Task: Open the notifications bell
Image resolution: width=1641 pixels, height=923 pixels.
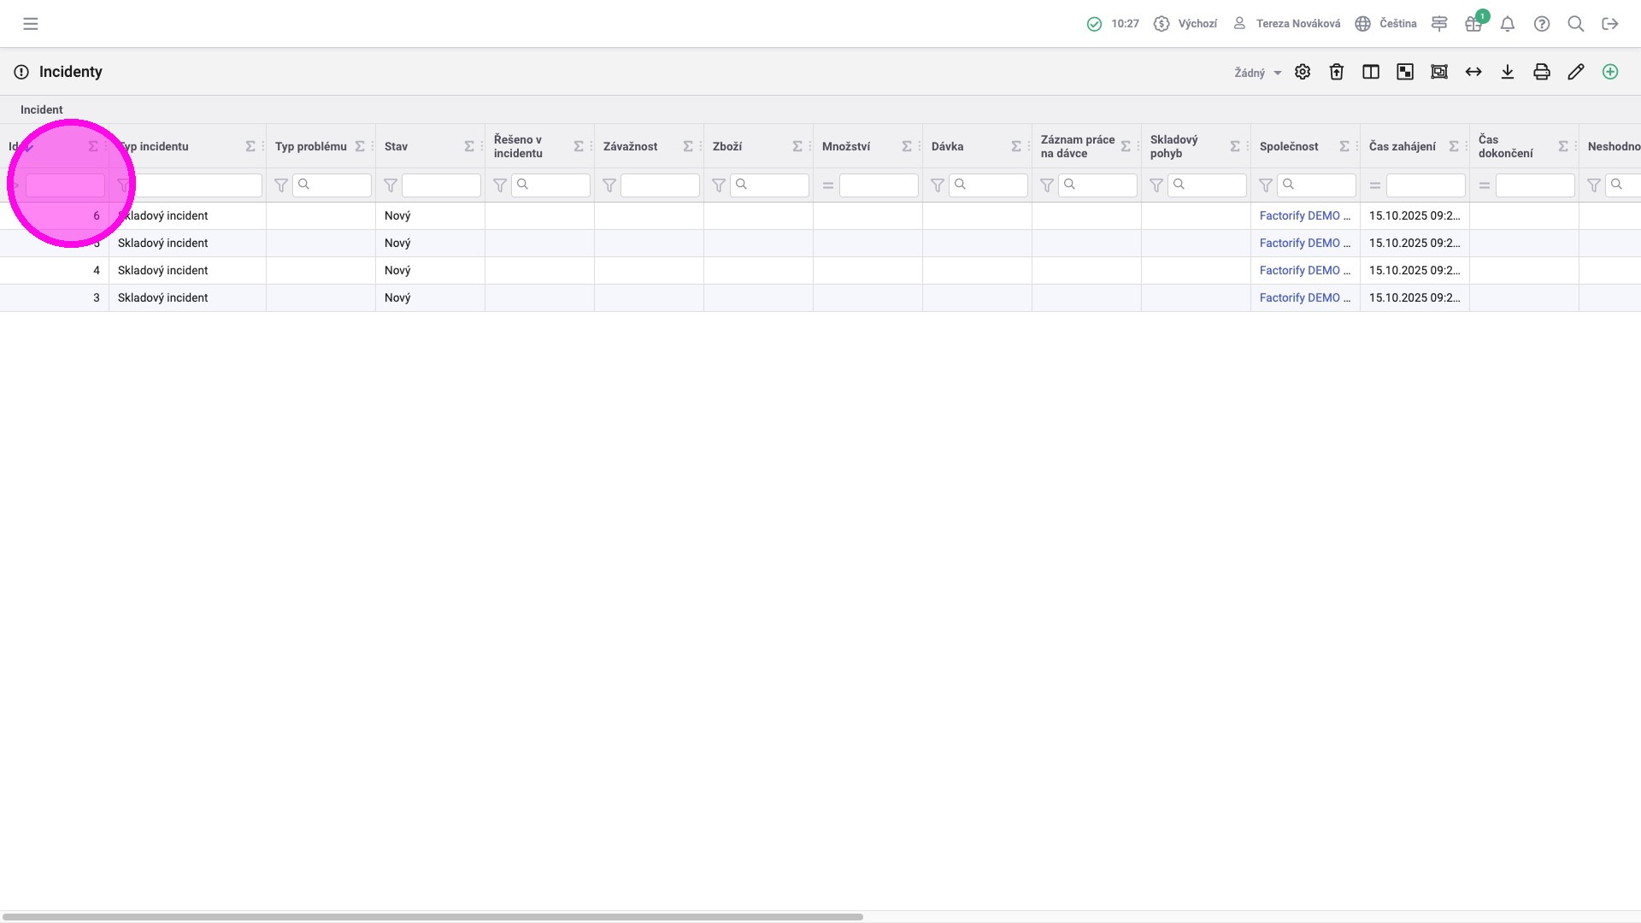Action: [x=1508, y=24]
